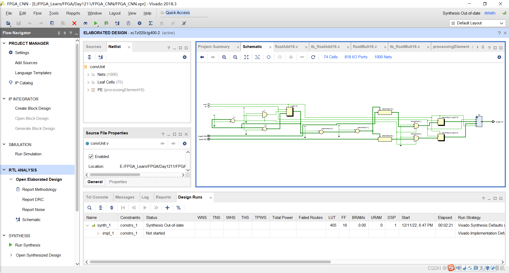This screenshot has width=509, height=273.
Task: Switch to Sources tab
Action: click(93, 47)
